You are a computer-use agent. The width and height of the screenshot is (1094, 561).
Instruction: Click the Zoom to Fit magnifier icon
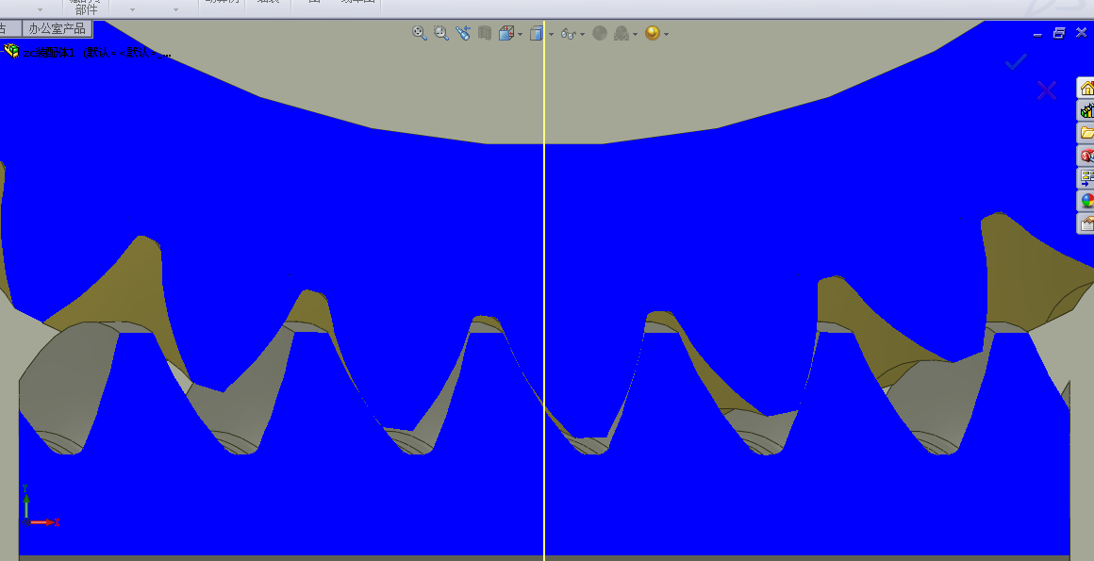point(420,33)
